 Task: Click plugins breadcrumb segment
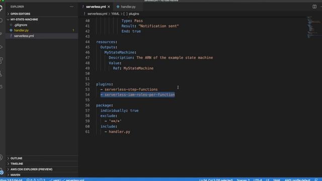tap(134, 14)
